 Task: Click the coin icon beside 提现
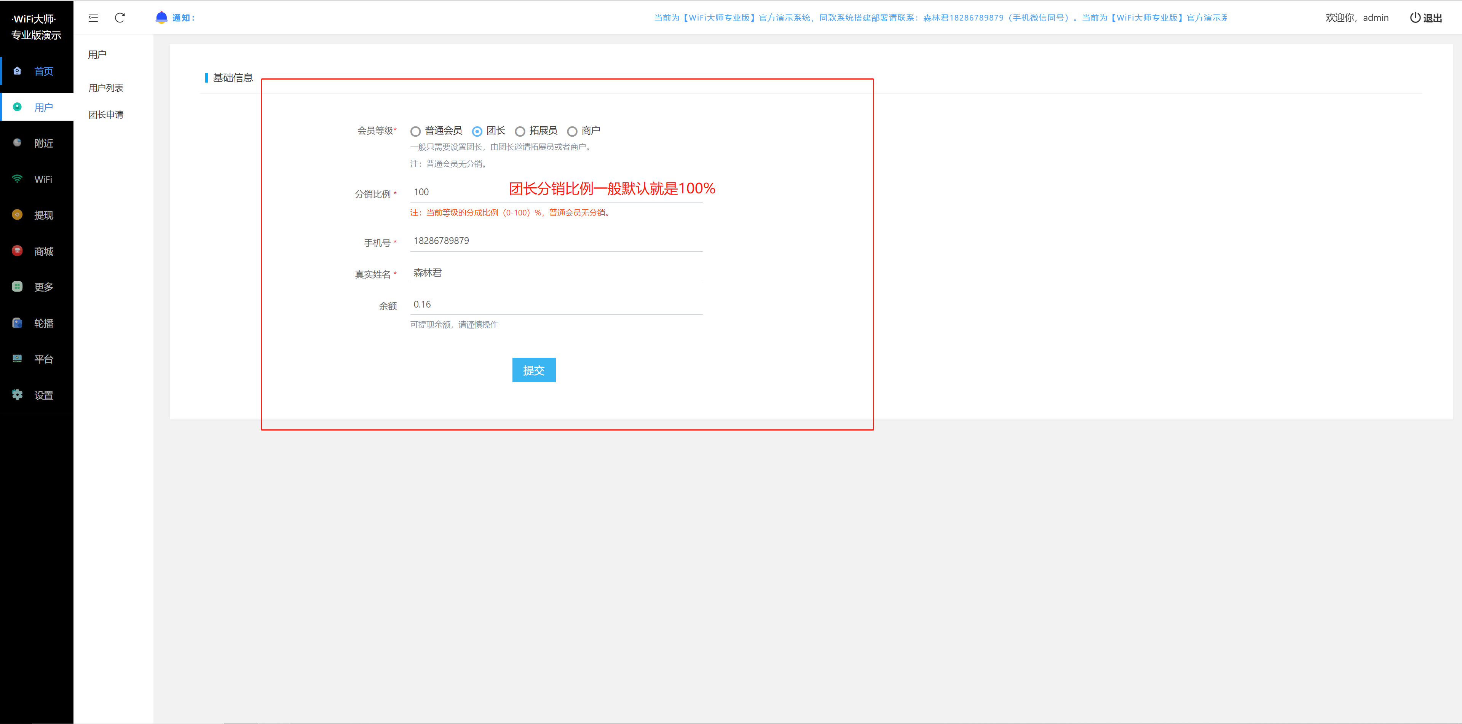pos(17,214)
